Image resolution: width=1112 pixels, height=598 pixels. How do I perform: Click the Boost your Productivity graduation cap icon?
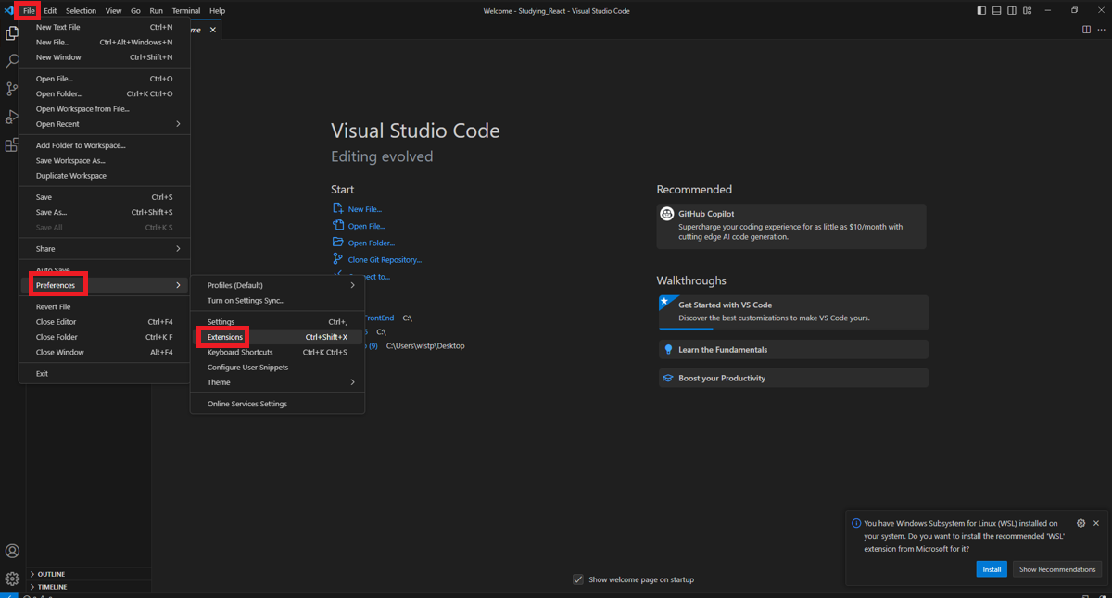(x=667, y=378)
